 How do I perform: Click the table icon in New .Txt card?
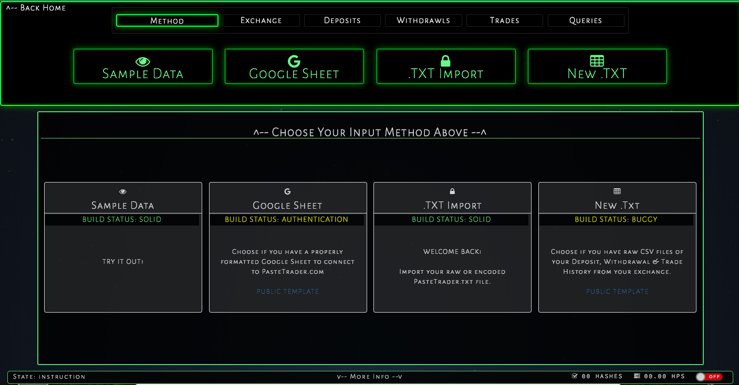(617, 192)
